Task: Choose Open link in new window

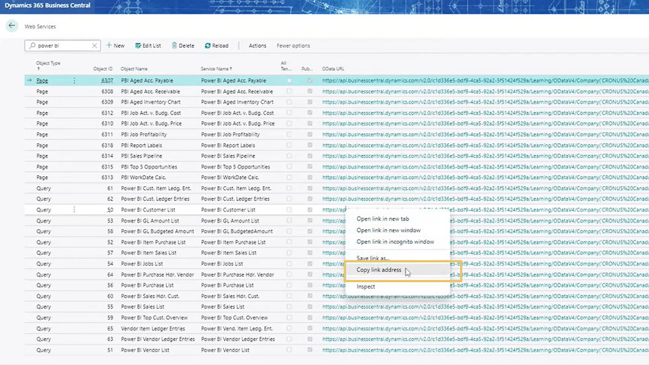Action: [389, 230]
